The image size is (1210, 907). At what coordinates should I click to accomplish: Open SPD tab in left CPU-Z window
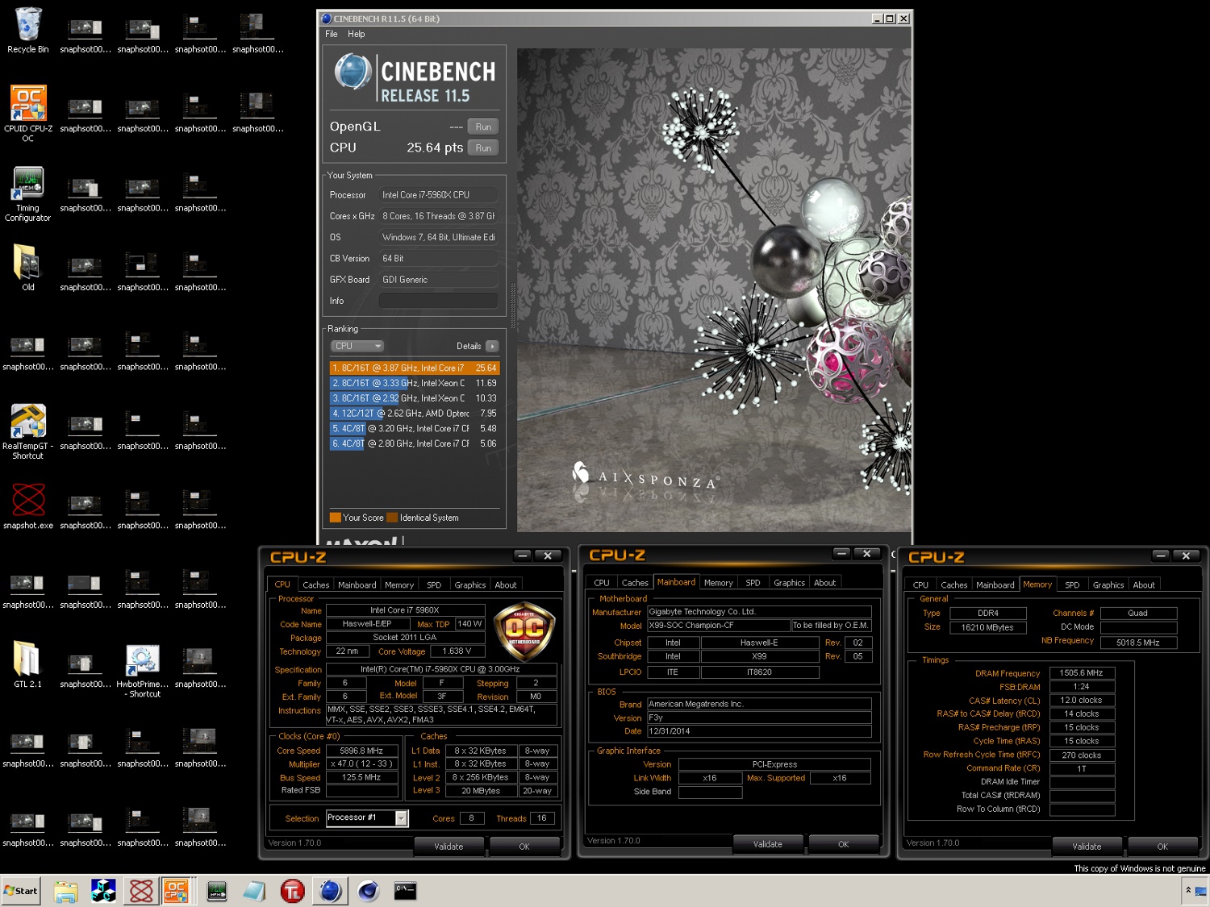434,585
